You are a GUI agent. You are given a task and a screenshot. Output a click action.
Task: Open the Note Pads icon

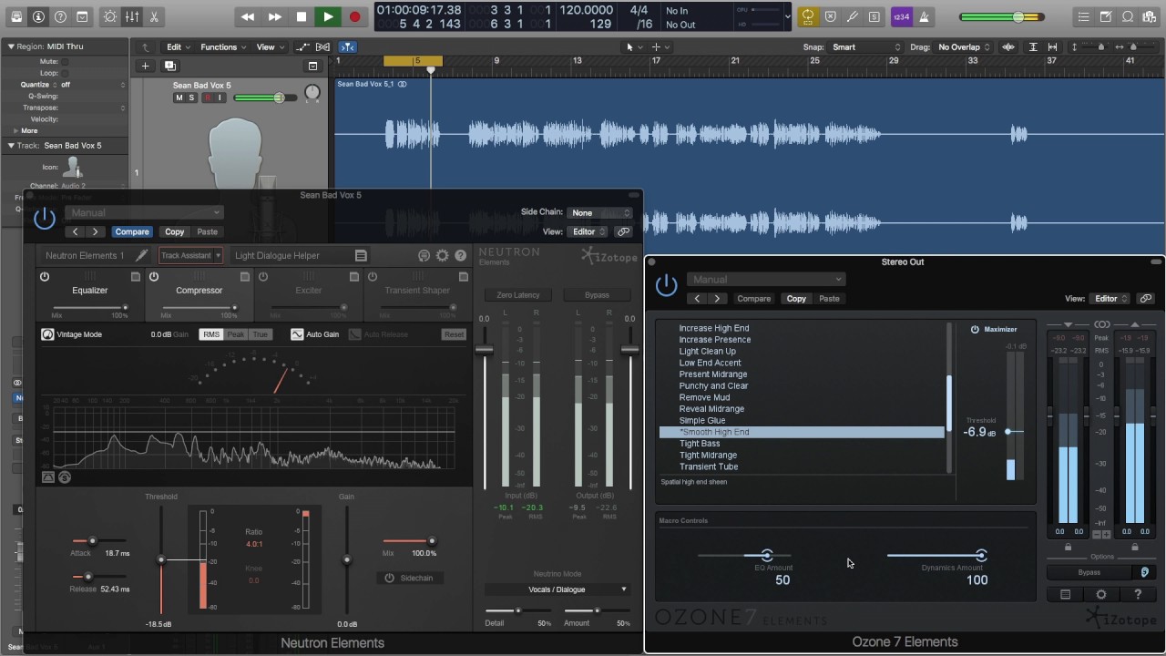1105,16
